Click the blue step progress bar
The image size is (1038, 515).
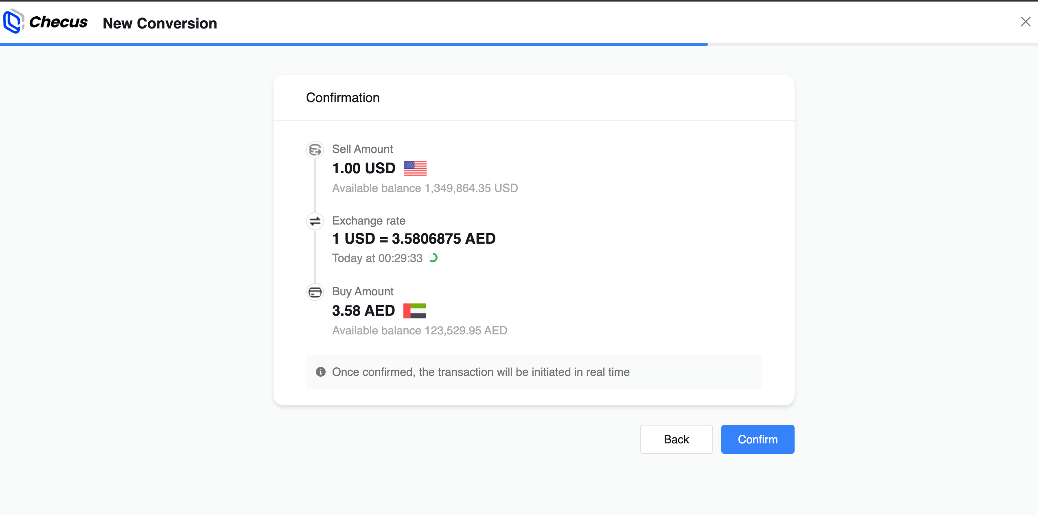tap(353, 44)
